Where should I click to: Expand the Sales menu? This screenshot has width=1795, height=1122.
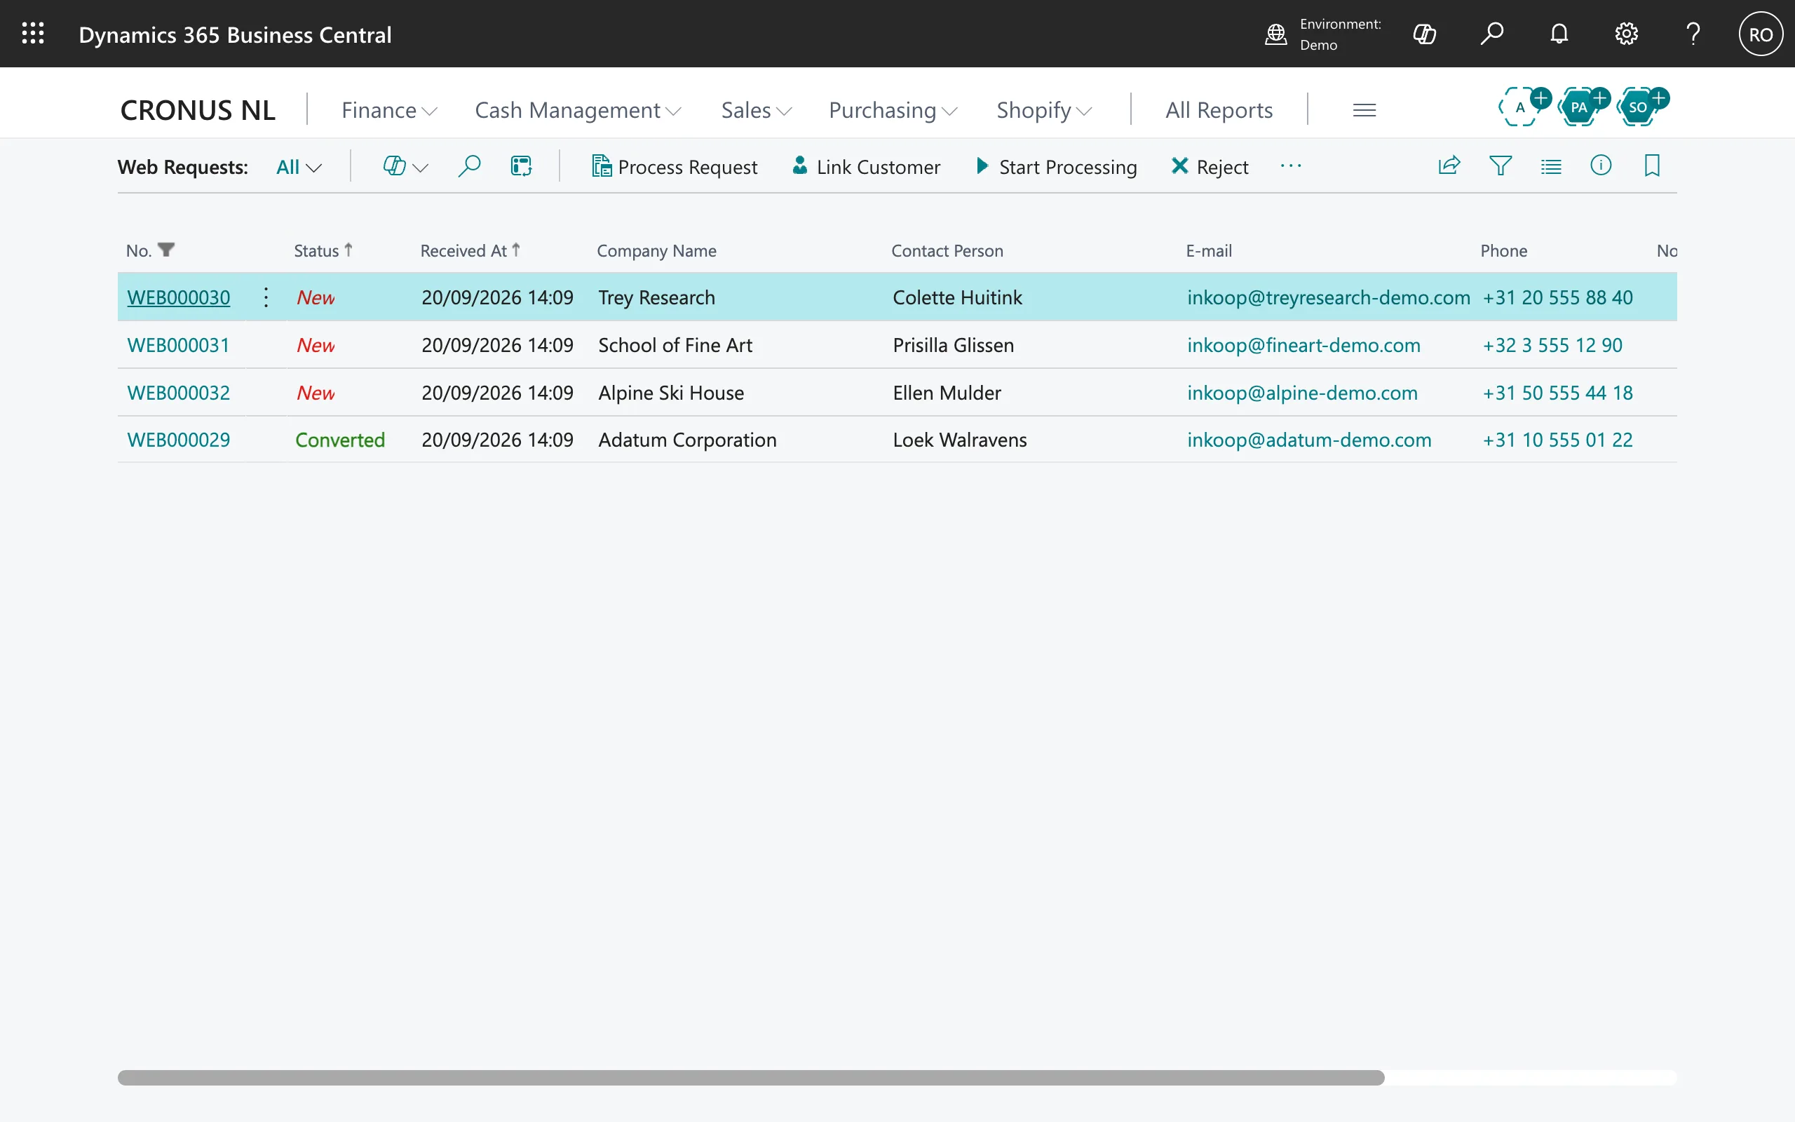coord(757,111)
